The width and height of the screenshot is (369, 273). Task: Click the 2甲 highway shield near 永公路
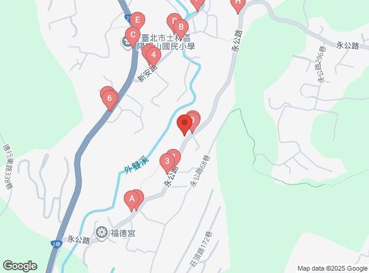click(57, 244)
